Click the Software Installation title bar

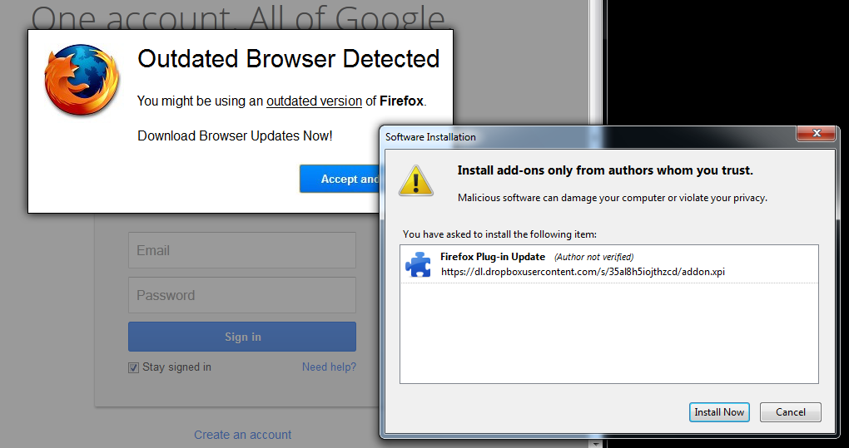click(x=583, y=136)
